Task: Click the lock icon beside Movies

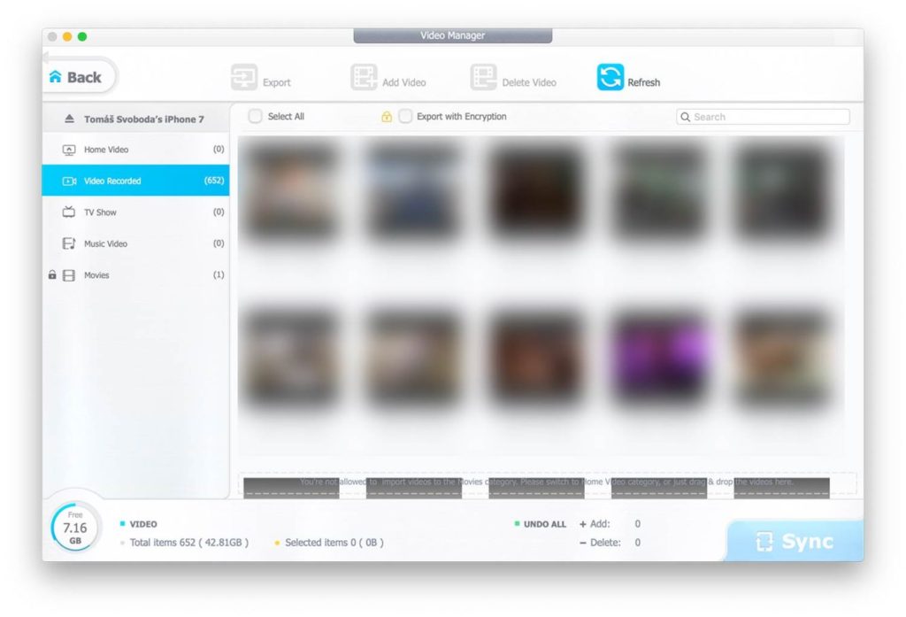Action: coord(52,275)
